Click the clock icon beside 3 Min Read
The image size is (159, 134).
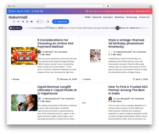[x=38, y=54]
